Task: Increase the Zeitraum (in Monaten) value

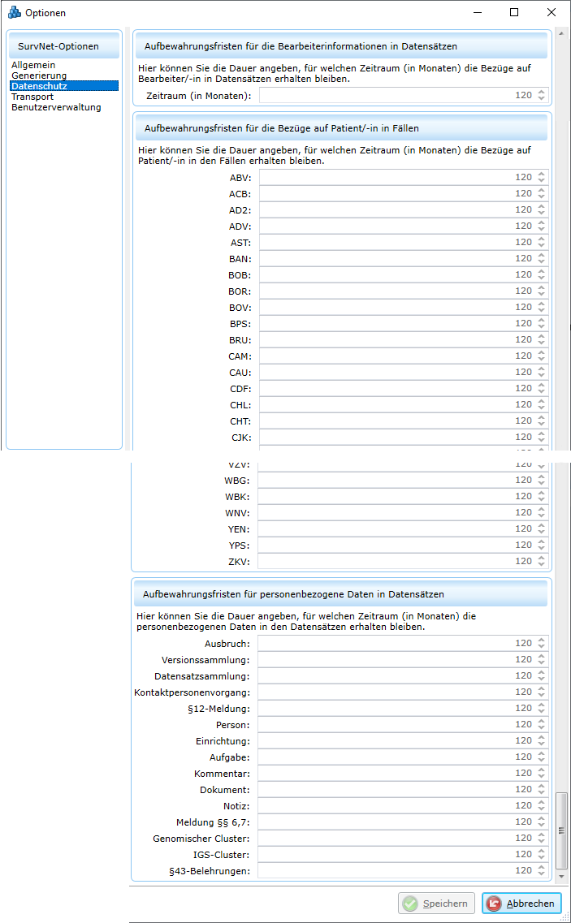Action: (542, 92)
